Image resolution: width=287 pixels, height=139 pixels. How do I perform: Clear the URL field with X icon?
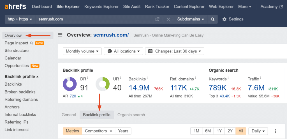point(168,19)
